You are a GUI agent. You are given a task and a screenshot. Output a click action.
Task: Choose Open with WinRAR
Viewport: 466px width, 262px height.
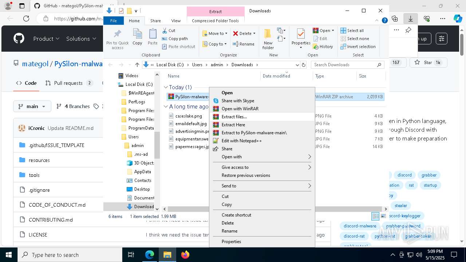point(262,109)
